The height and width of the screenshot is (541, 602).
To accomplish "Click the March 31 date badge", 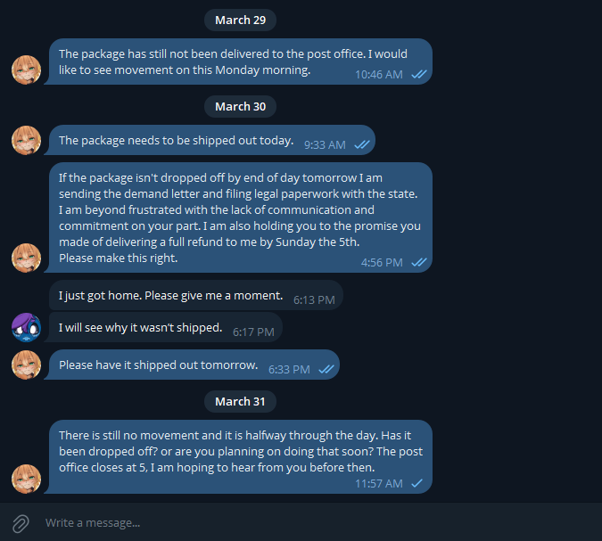I will [x=240, y=402].
